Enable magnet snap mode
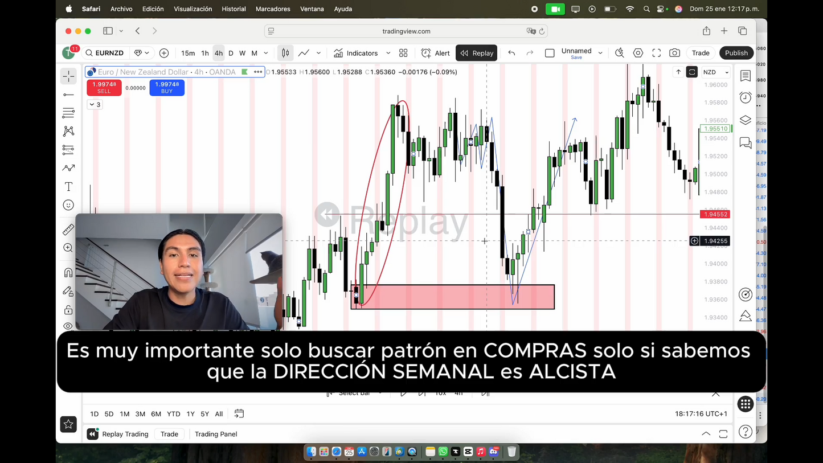 point(68,272)
